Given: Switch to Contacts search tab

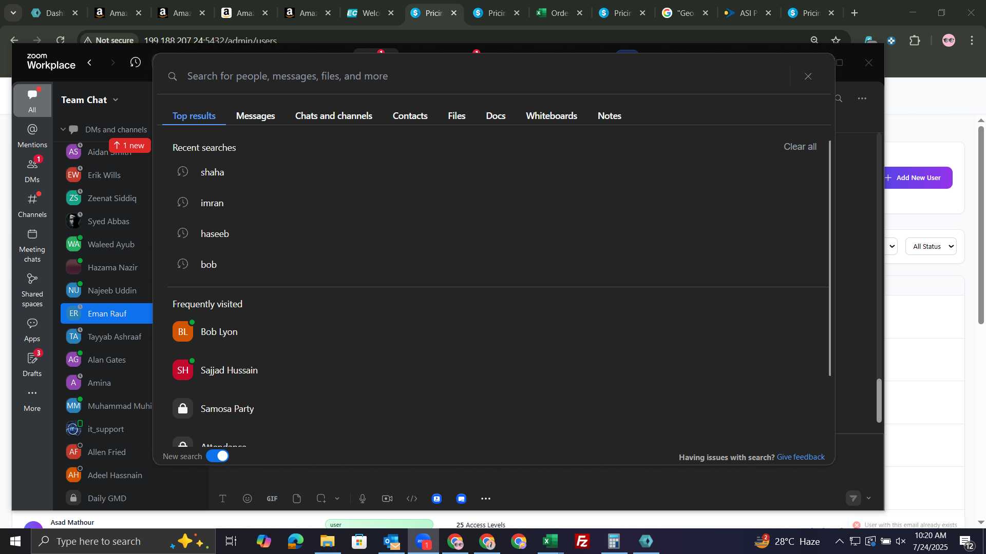Looking at the screenshot, I should (410, 116).
